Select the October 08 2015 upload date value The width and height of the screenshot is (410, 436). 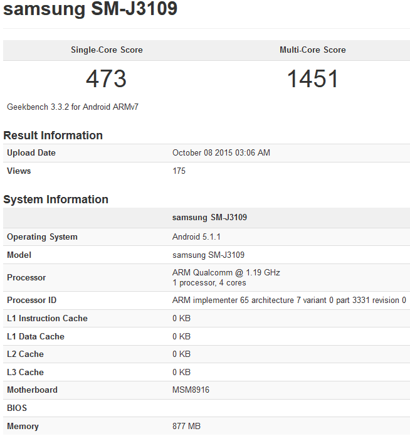point(221,153)
